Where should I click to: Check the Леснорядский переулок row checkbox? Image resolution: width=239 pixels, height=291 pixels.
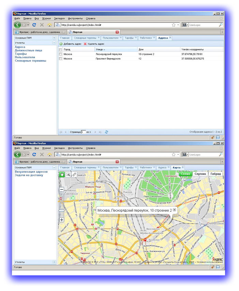click(x=60, y=54)
